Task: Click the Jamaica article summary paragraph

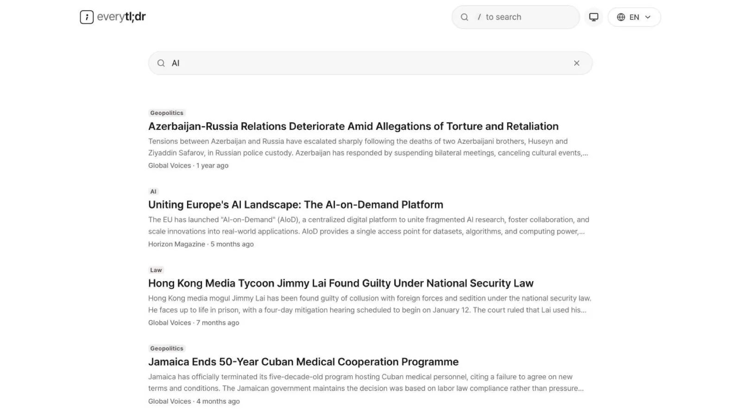Action: (x=366, y=383)
